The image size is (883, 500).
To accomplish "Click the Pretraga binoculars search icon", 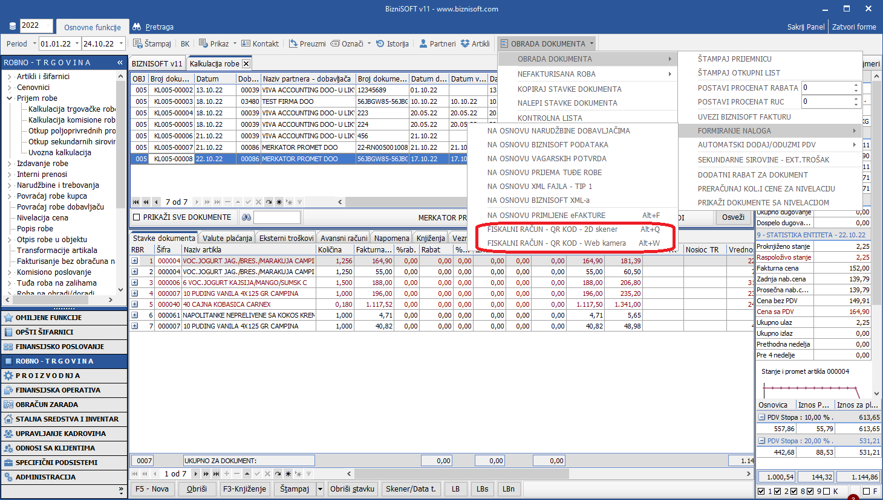I will (137, 27).
